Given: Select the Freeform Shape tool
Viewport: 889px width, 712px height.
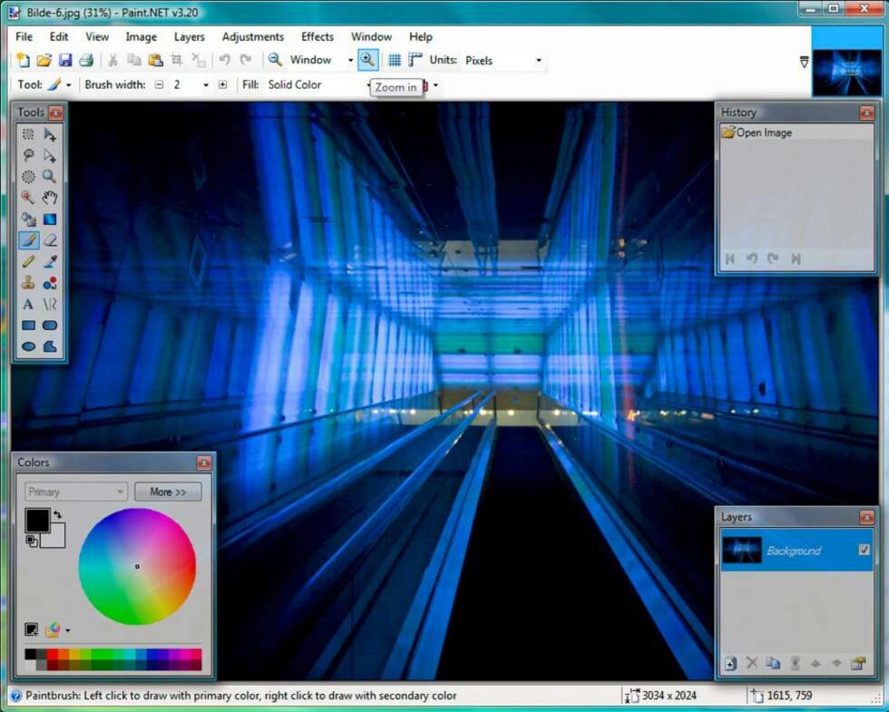Looking at the screenshot, I should 50,346.
